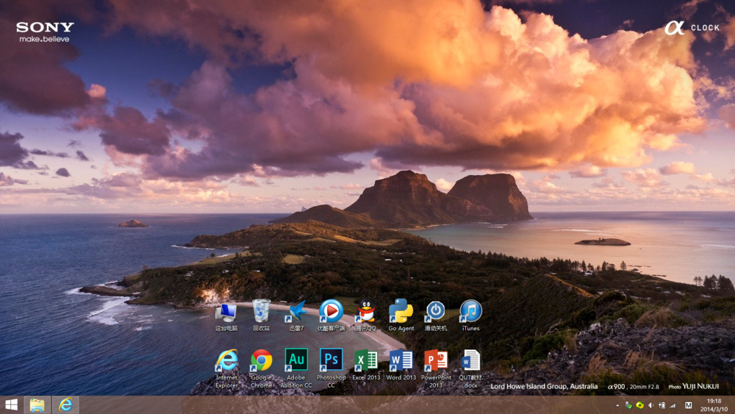Viewport: 735px width, 414px height.
Task: Select the 这台电脑 (This PC) desktop icon
Action: click(x=226, y=316)
